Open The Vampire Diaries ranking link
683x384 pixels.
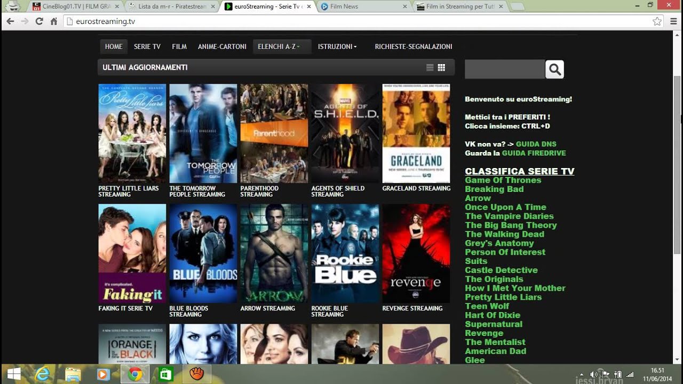[509, 216]
